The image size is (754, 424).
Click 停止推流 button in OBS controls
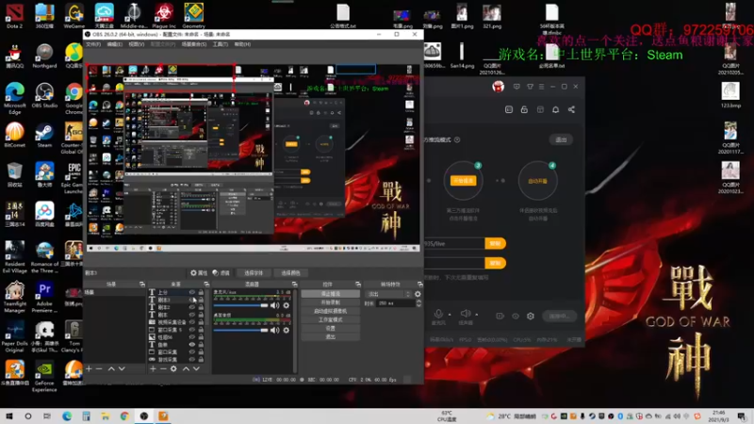[331, 294]
